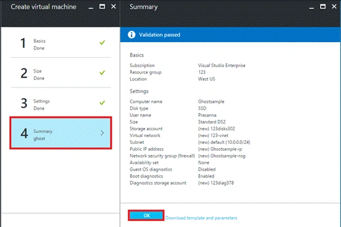Screen dimensions: 341x227
Task: Click the green checkmark beside Settings
Action: coord(102,102)
